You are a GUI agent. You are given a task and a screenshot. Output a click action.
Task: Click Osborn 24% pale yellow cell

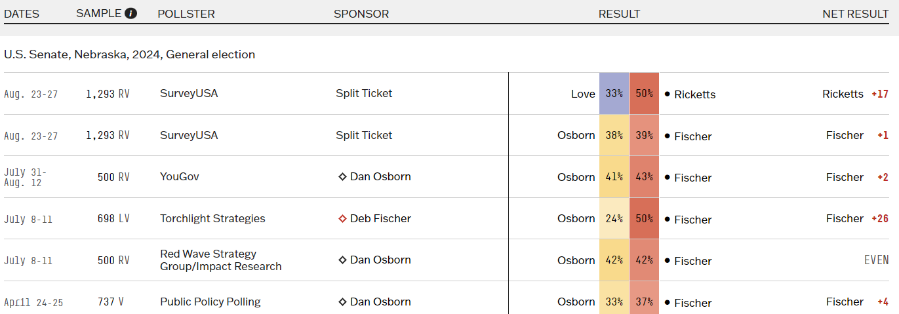[x=614, y=218]
